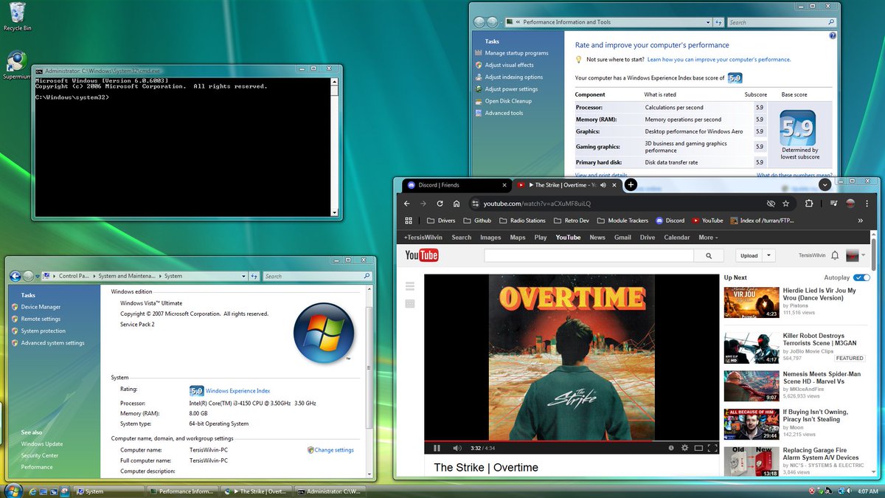
Task: Expand the More menu in Google bar
Action: pos(708,238)
